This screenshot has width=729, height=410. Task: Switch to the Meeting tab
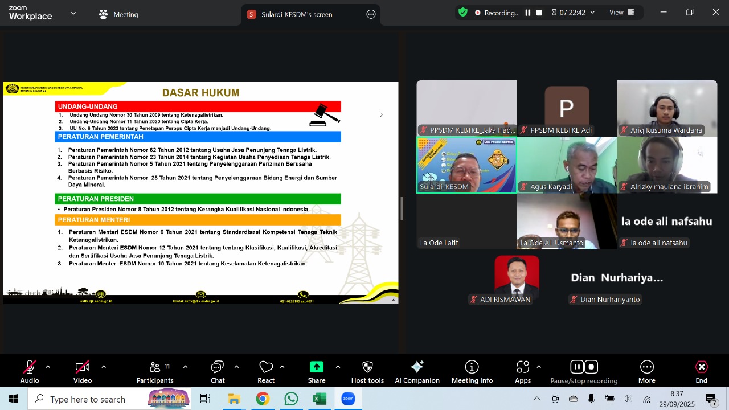tap(118, 14)
